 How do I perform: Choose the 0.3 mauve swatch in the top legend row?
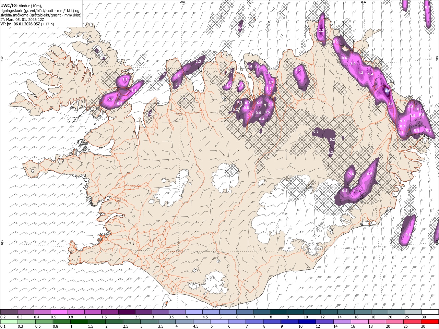point(25,312)
